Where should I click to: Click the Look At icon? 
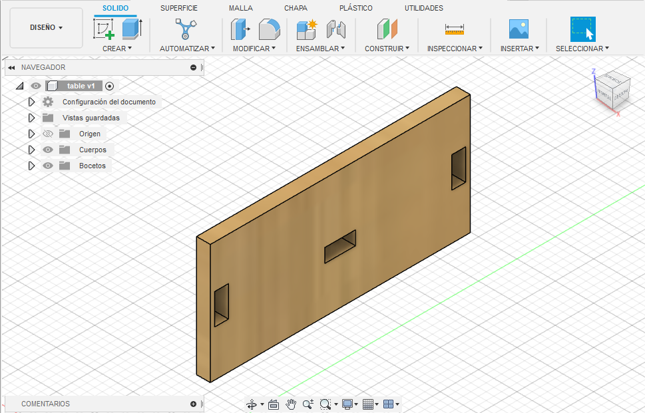tap(274, 404)
